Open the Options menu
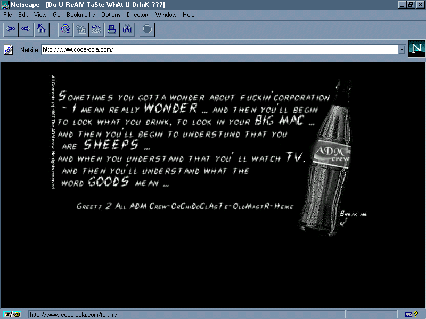 pos(111,15)
